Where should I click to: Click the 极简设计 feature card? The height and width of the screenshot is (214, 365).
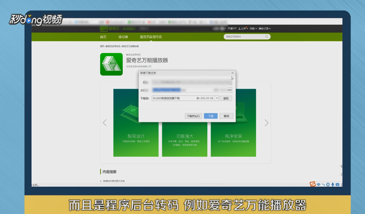136,122
